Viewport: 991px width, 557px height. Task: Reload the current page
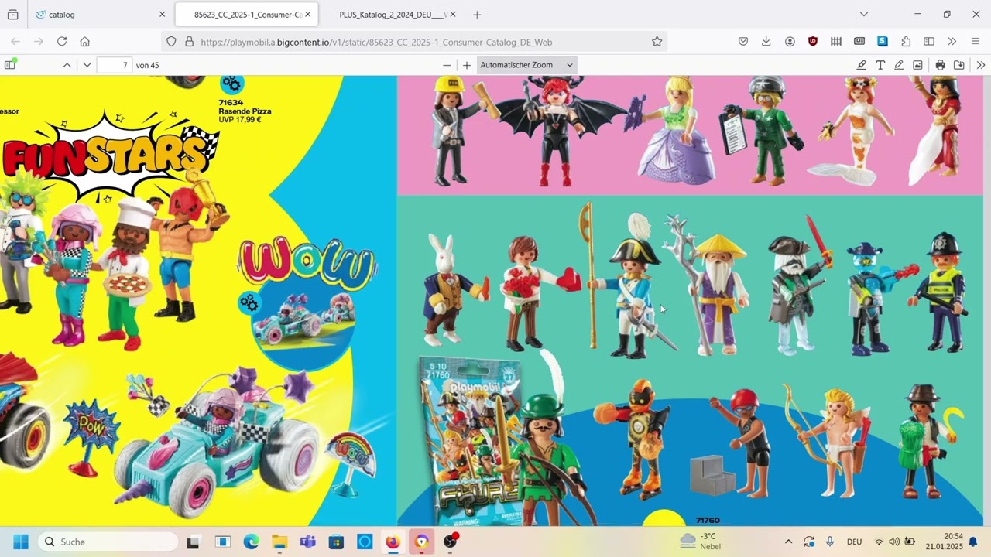click(x=62, y=42)
